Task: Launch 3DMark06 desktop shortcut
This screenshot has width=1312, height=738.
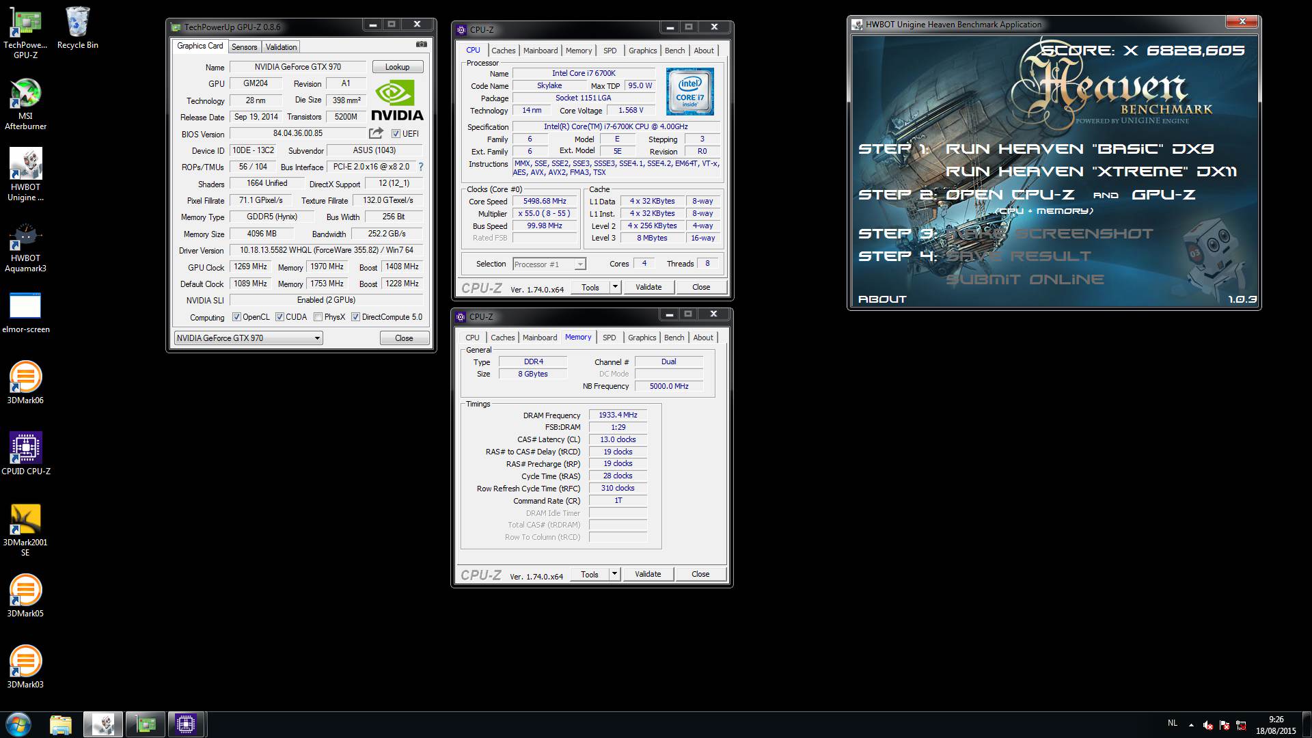Action: [x=25, y=383]
